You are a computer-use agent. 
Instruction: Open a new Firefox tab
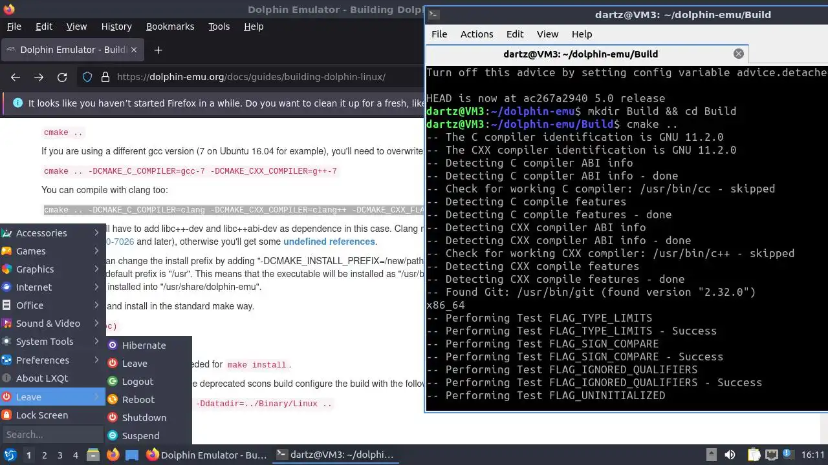tap(158, 50)
